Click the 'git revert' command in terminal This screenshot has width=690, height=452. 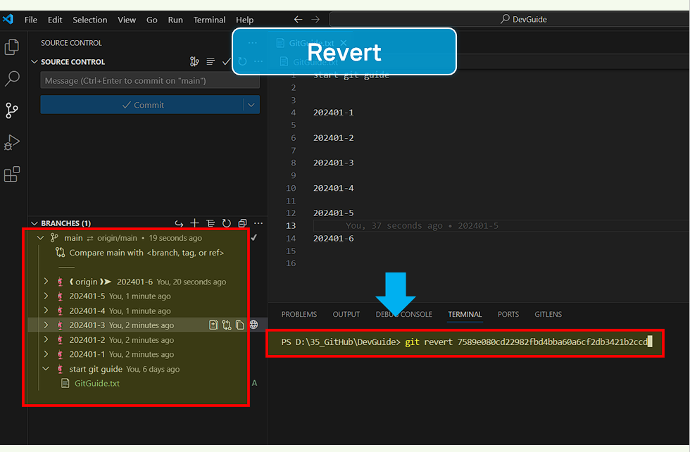pos(429,342)
